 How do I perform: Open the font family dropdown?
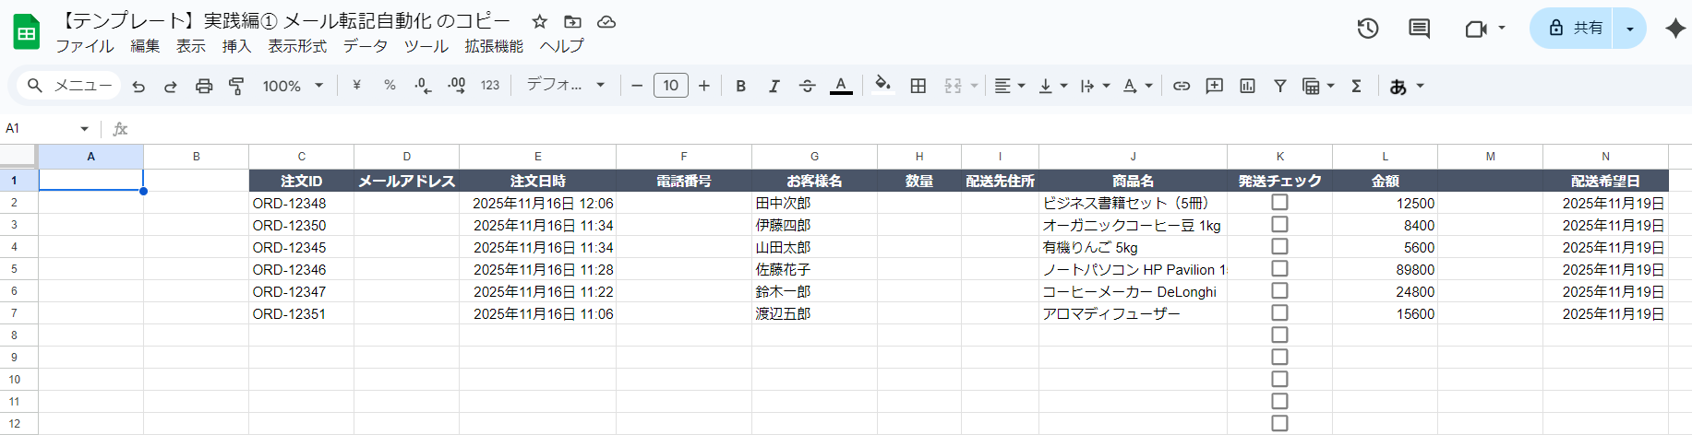point(565,85)
